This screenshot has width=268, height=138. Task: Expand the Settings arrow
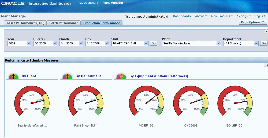point(250,16)
